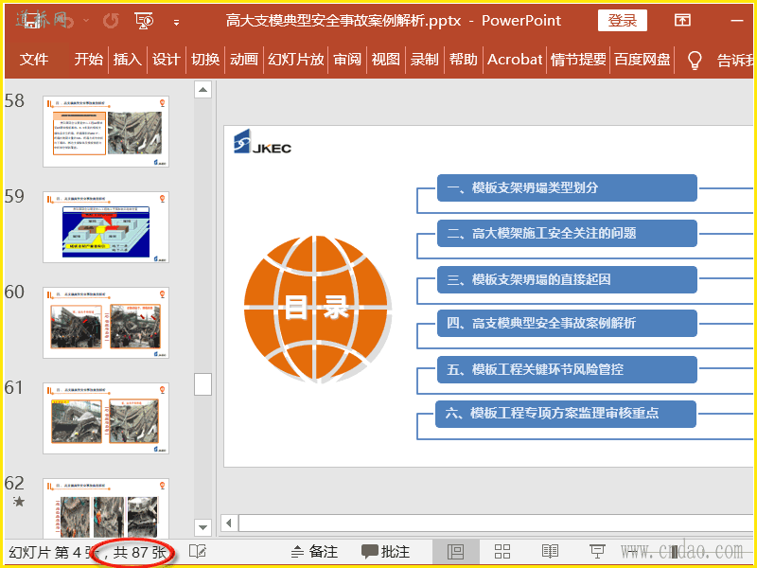Select box 一、模板支架坍塌类型划分

[x=567, y=187]
